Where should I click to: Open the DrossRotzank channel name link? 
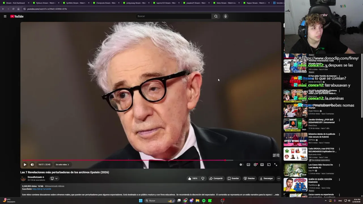pos(35,177)
